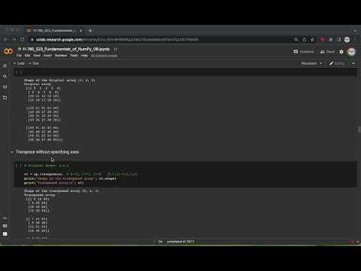Open the variables panel sidebar icon
This screenshot has width=361, height=271.
5,87
